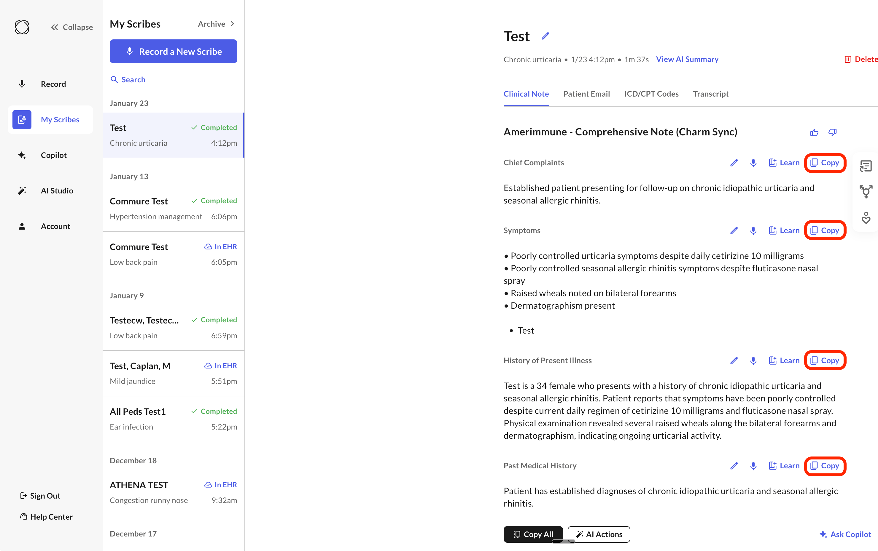
Task: Open Test, Caplan, M scribe
Action: pos(173,373)
